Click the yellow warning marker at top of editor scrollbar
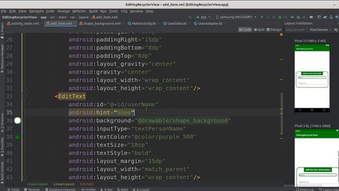Viewport: 339px width, 191px height. pos(281,34)
